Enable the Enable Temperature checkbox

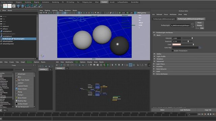tap(172, 51)
